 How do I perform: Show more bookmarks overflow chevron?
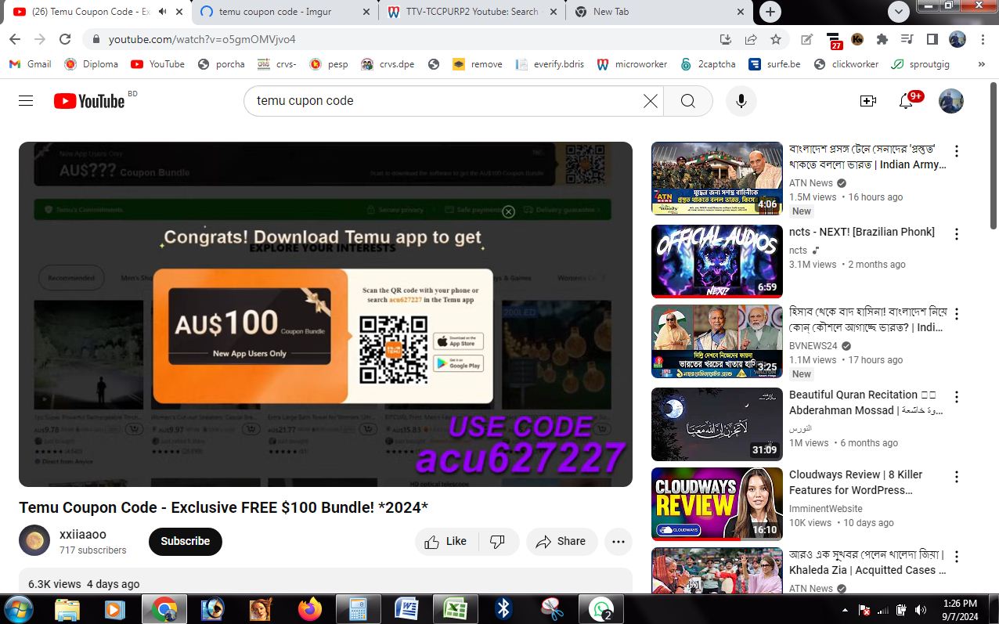tap(982, 64)
